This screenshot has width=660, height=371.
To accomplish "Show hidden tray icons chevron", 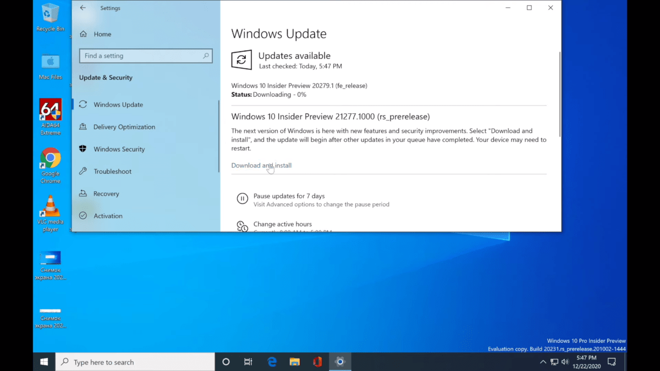I will tap(543, 362).
